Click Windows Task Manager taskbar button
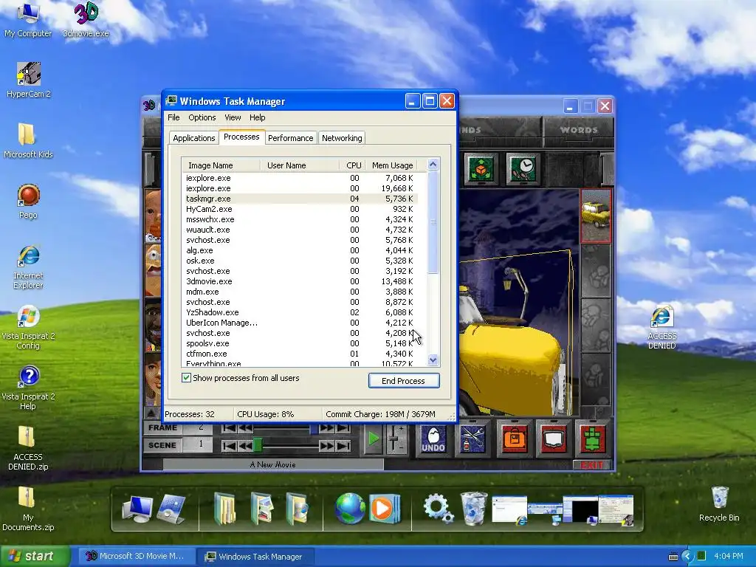Viewport: 756px width, 567px height. [255, 557]
